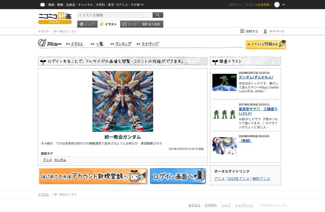325x212 pixels.
Task: Open the 統一教会ガンダム main illustration
Action: (123, 101)
